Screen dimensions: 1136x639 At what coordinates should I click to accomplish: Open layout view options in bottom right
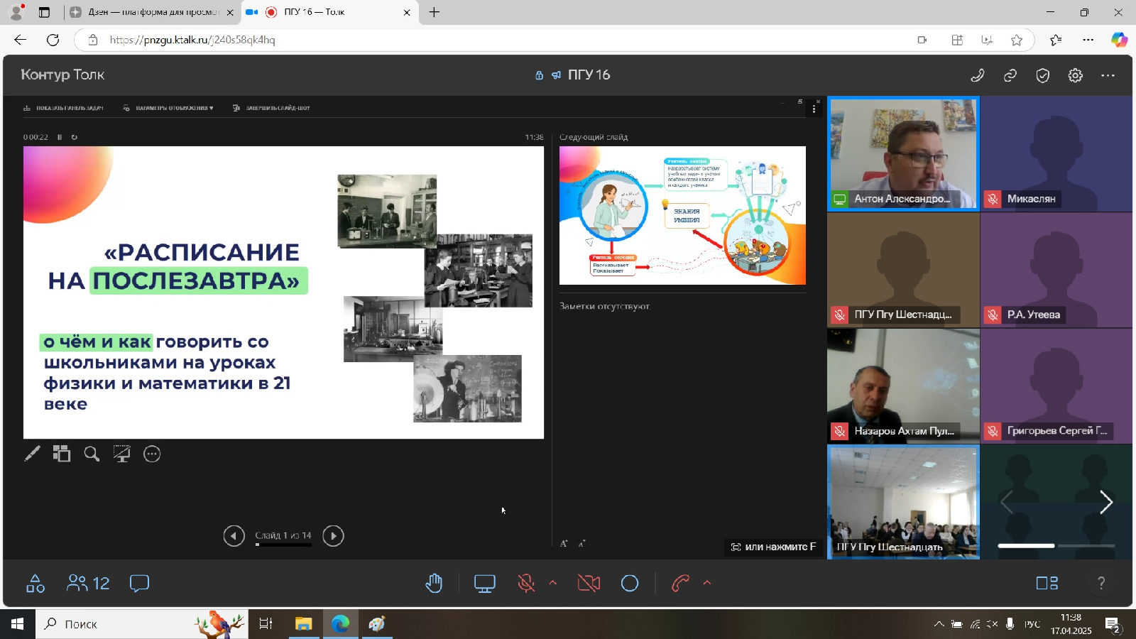click(x=1047, y=583)
